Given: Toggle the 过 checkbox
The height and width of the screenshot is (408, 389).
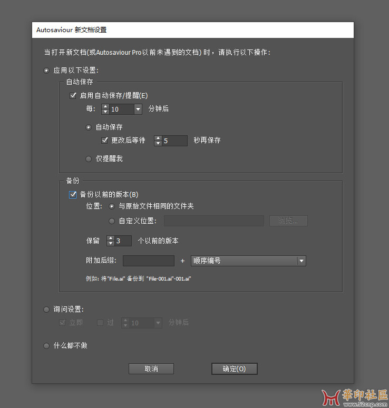Looking at the screenshot, I should point(100,323).
